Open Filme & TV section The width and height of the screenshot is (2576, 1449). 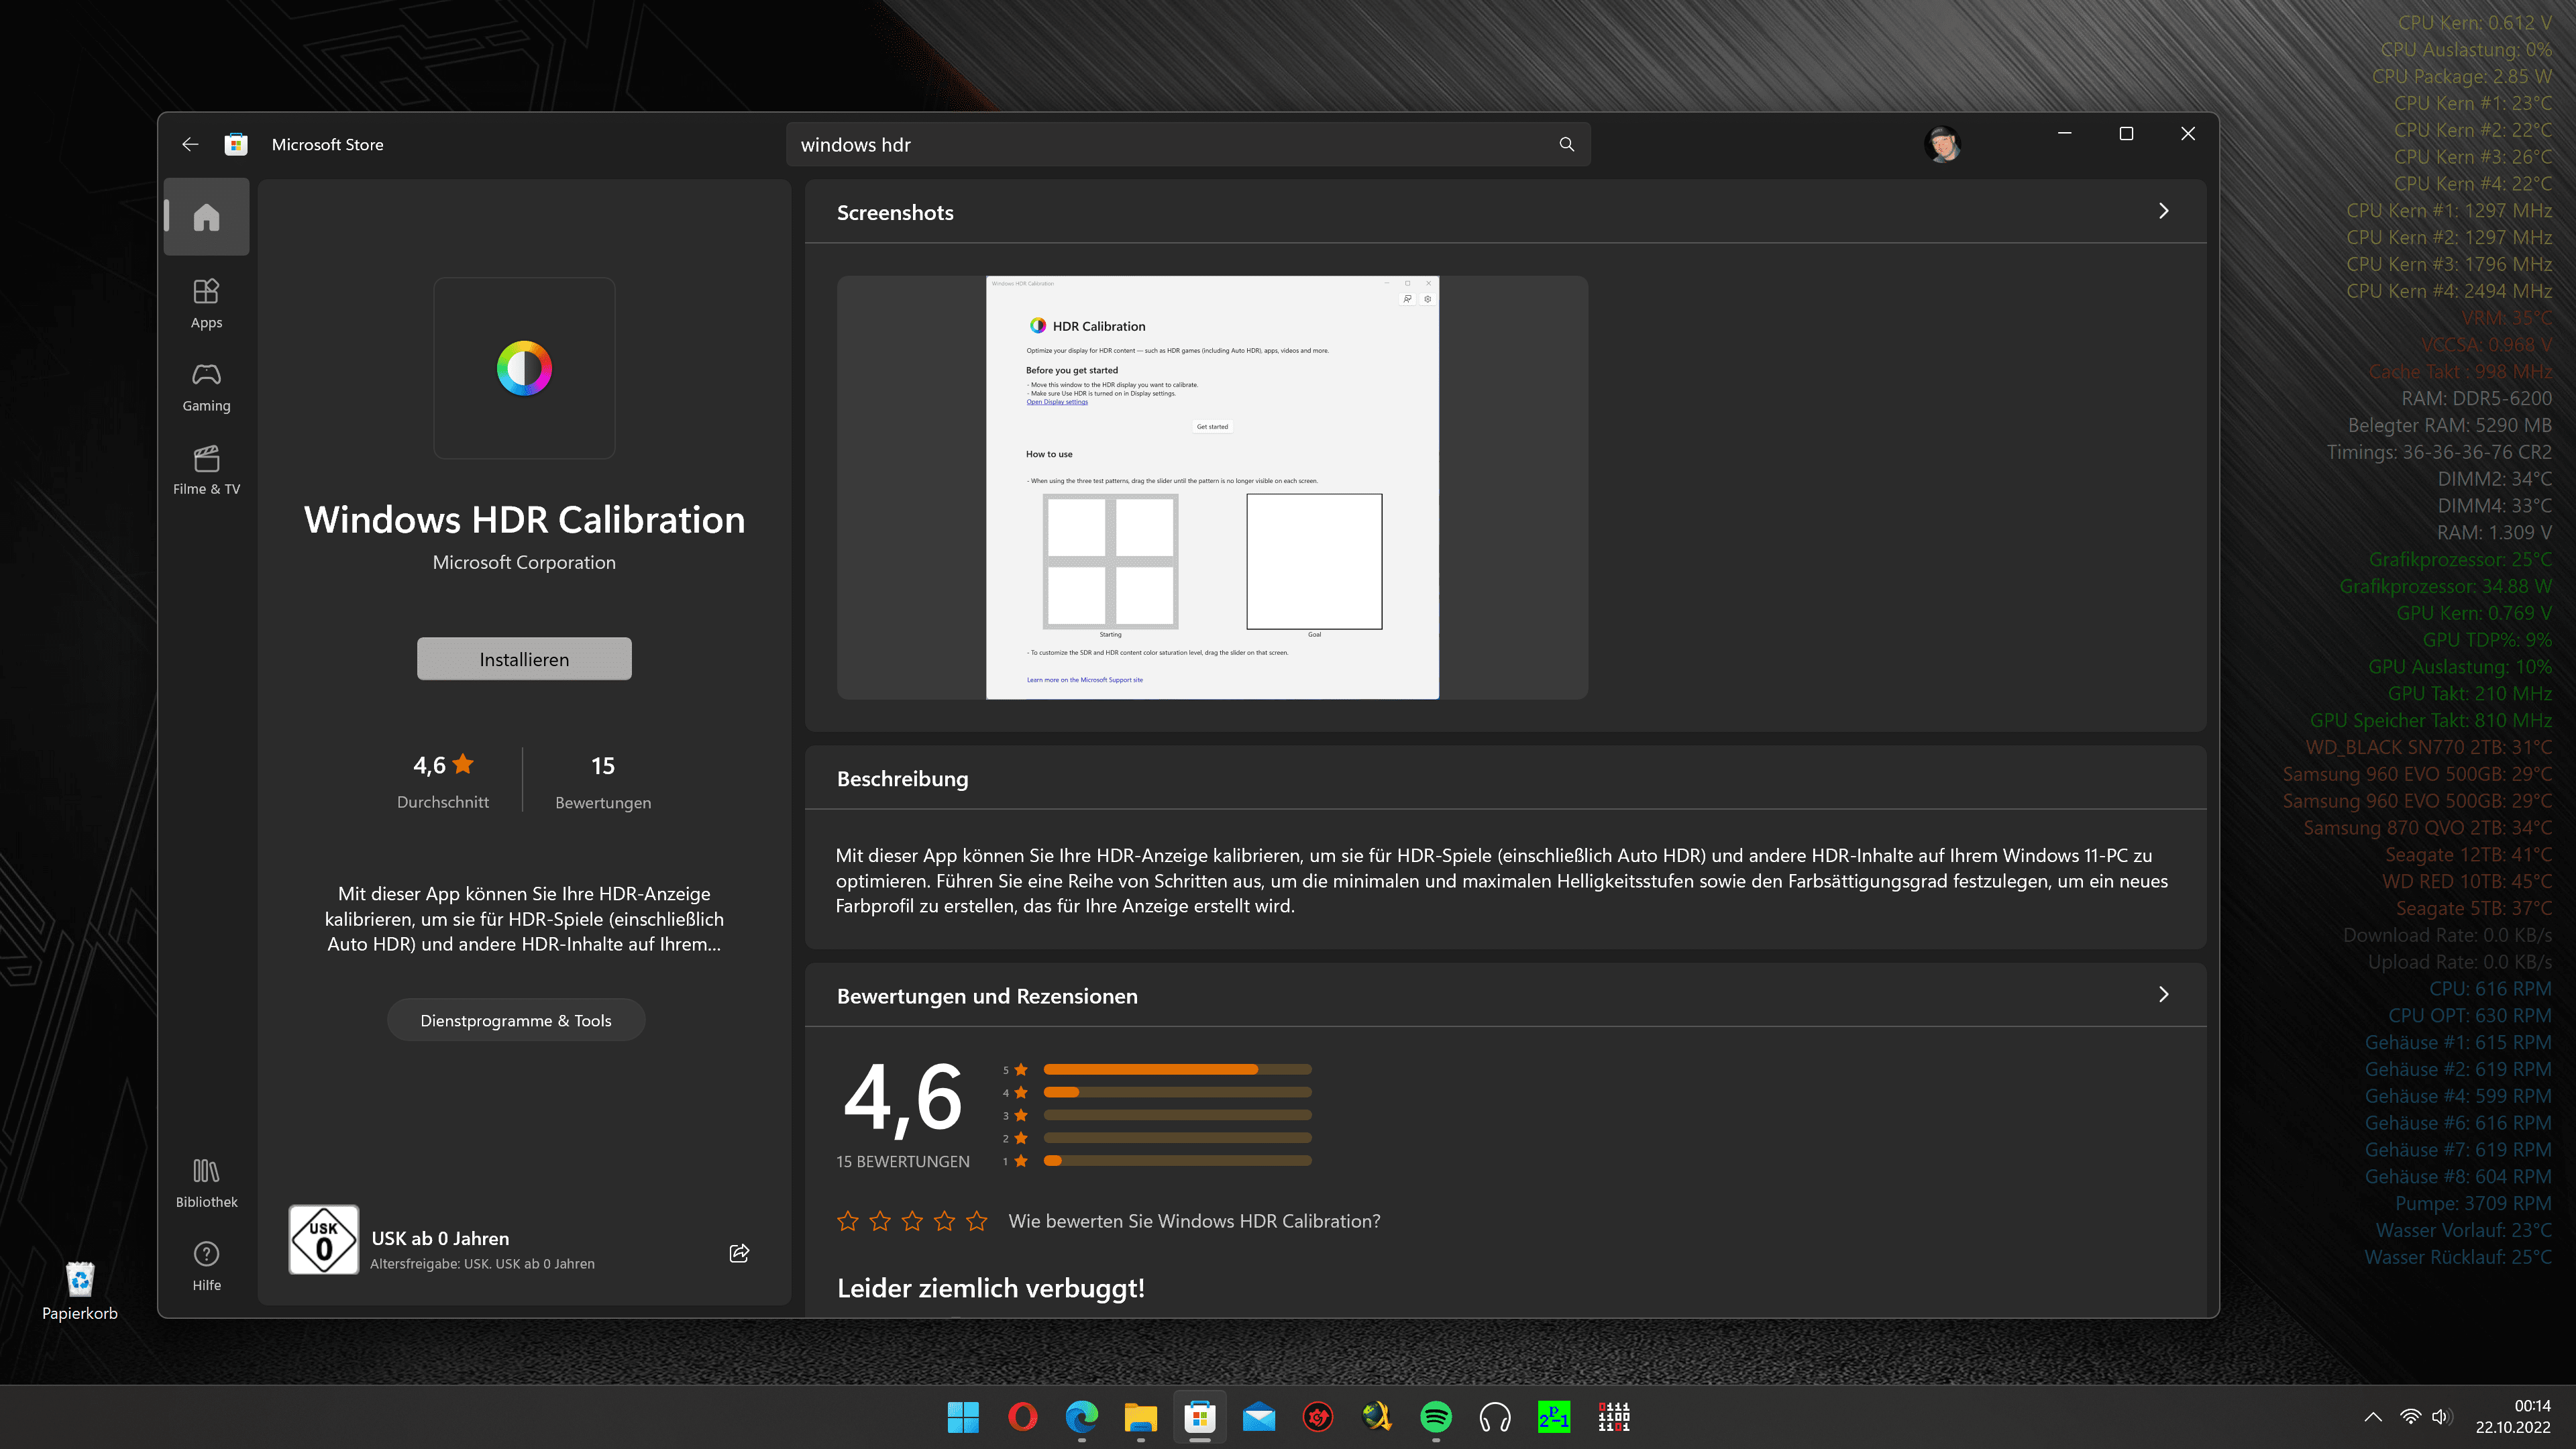coord(207,470)
